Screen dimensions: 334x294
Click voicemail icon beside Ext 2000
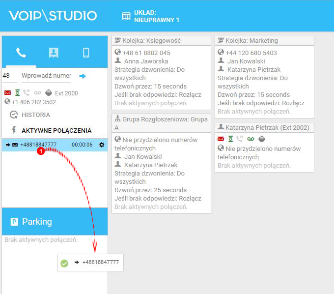click(37, 93)
